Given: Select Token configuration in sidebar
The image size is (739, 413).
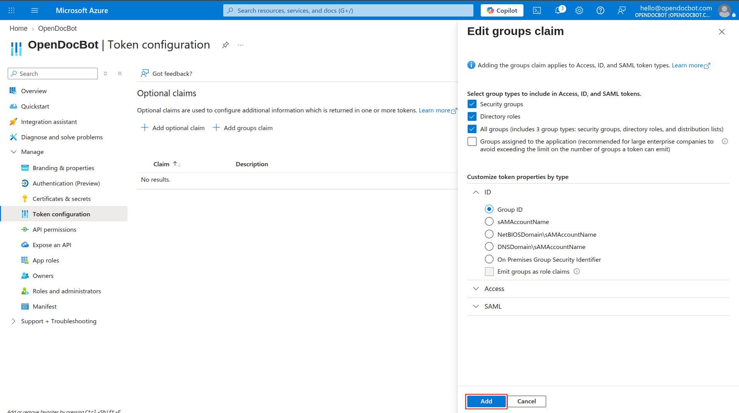Looking at the screenshot, I should click(64, 214).
